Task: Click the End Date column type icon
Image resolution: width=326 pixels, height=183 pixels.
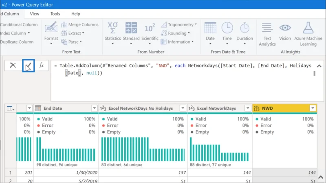Action: [x=38, y=108]
